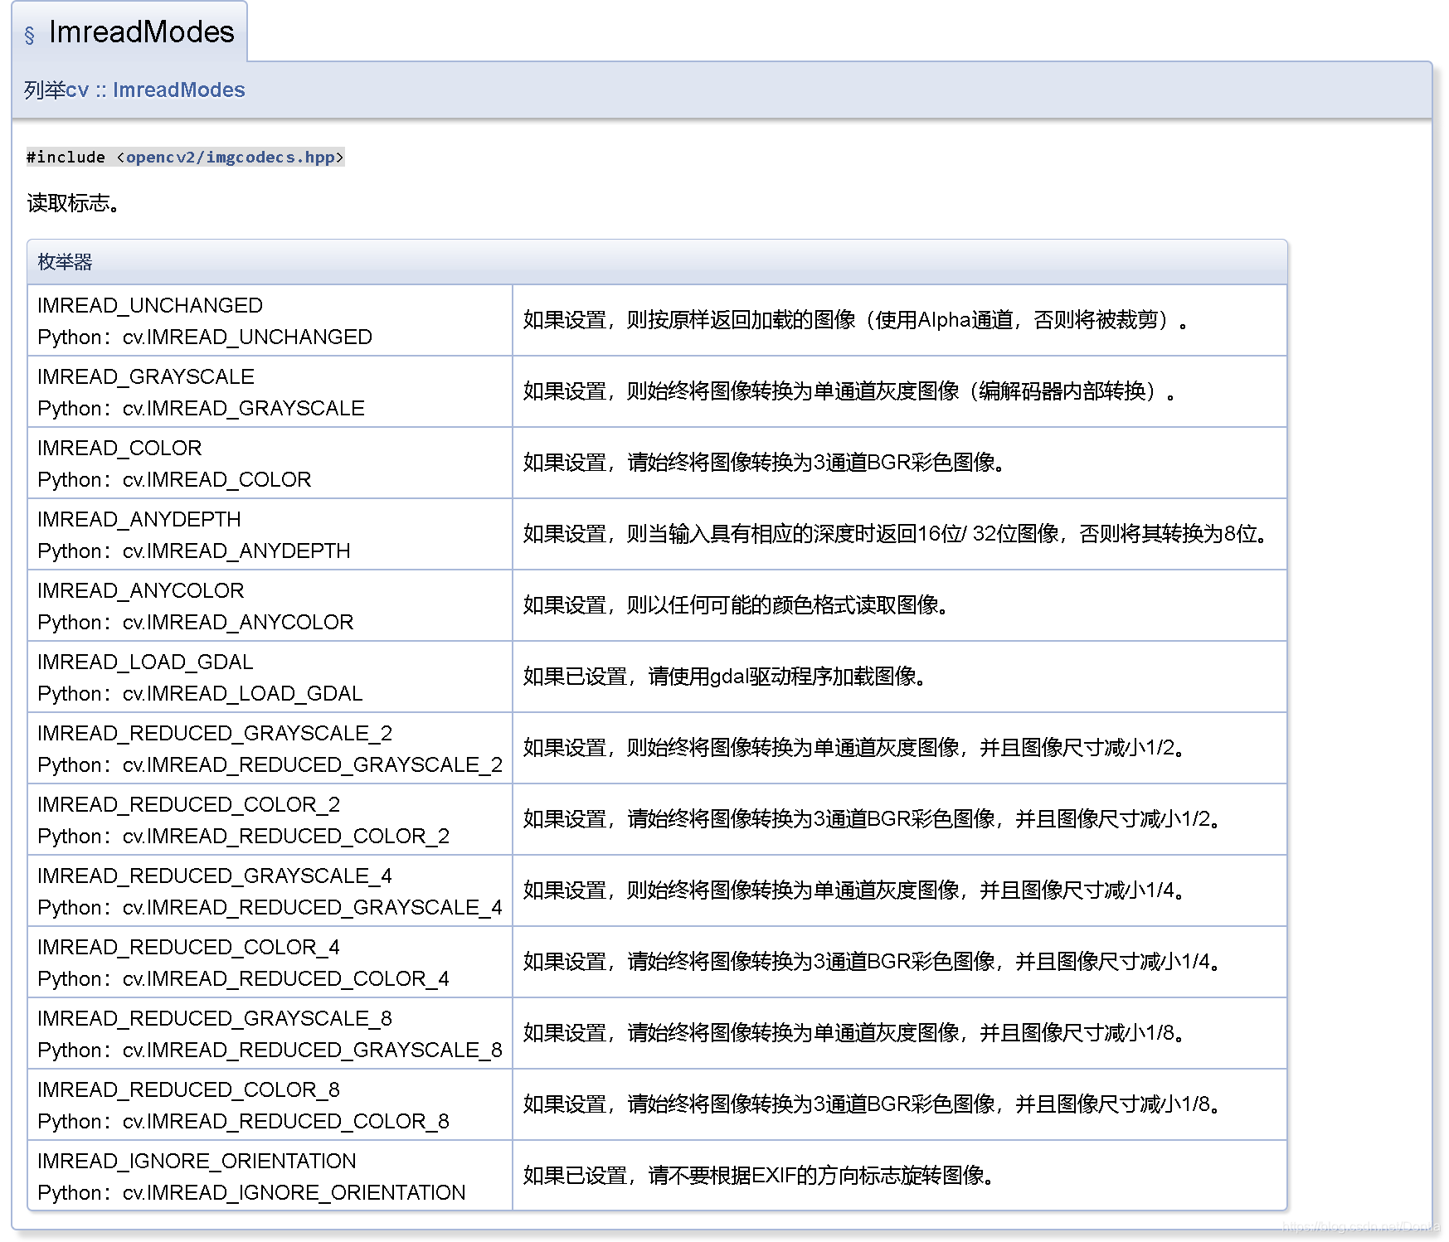This screenshot has width=1449, height=1242.
Task: Select the IMREAD_COLOR enumerator name
Action: 119,448
